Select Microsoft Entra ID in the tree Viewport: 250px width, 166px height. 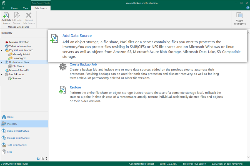point(19,70)
